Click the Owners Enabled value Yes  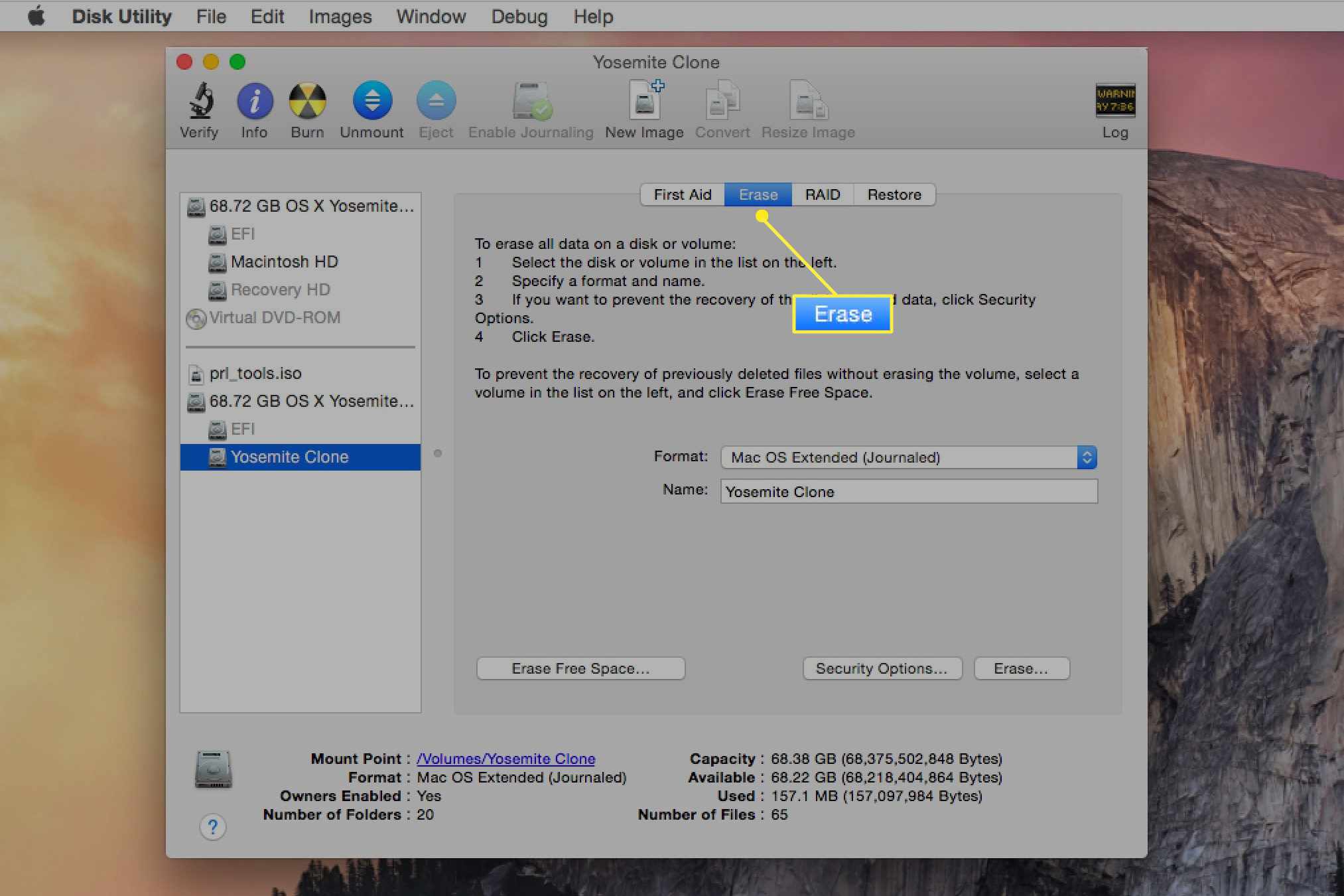pos(429,796)
